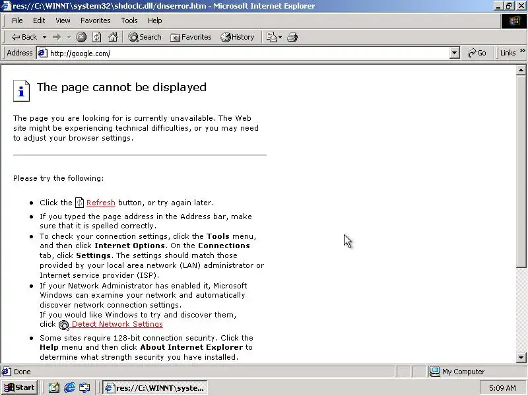Viewport: 528px width, 396px height.
Task: Open the Help menu
Action: pos(154,20)
